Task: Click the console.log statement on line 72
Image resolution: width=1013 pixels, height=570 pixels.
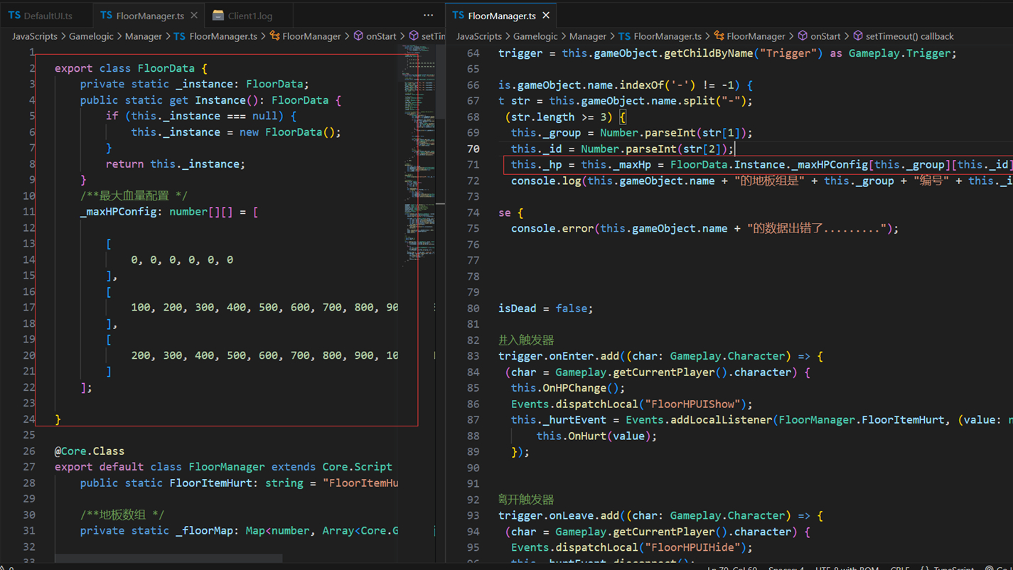Action: pos(761,181)
